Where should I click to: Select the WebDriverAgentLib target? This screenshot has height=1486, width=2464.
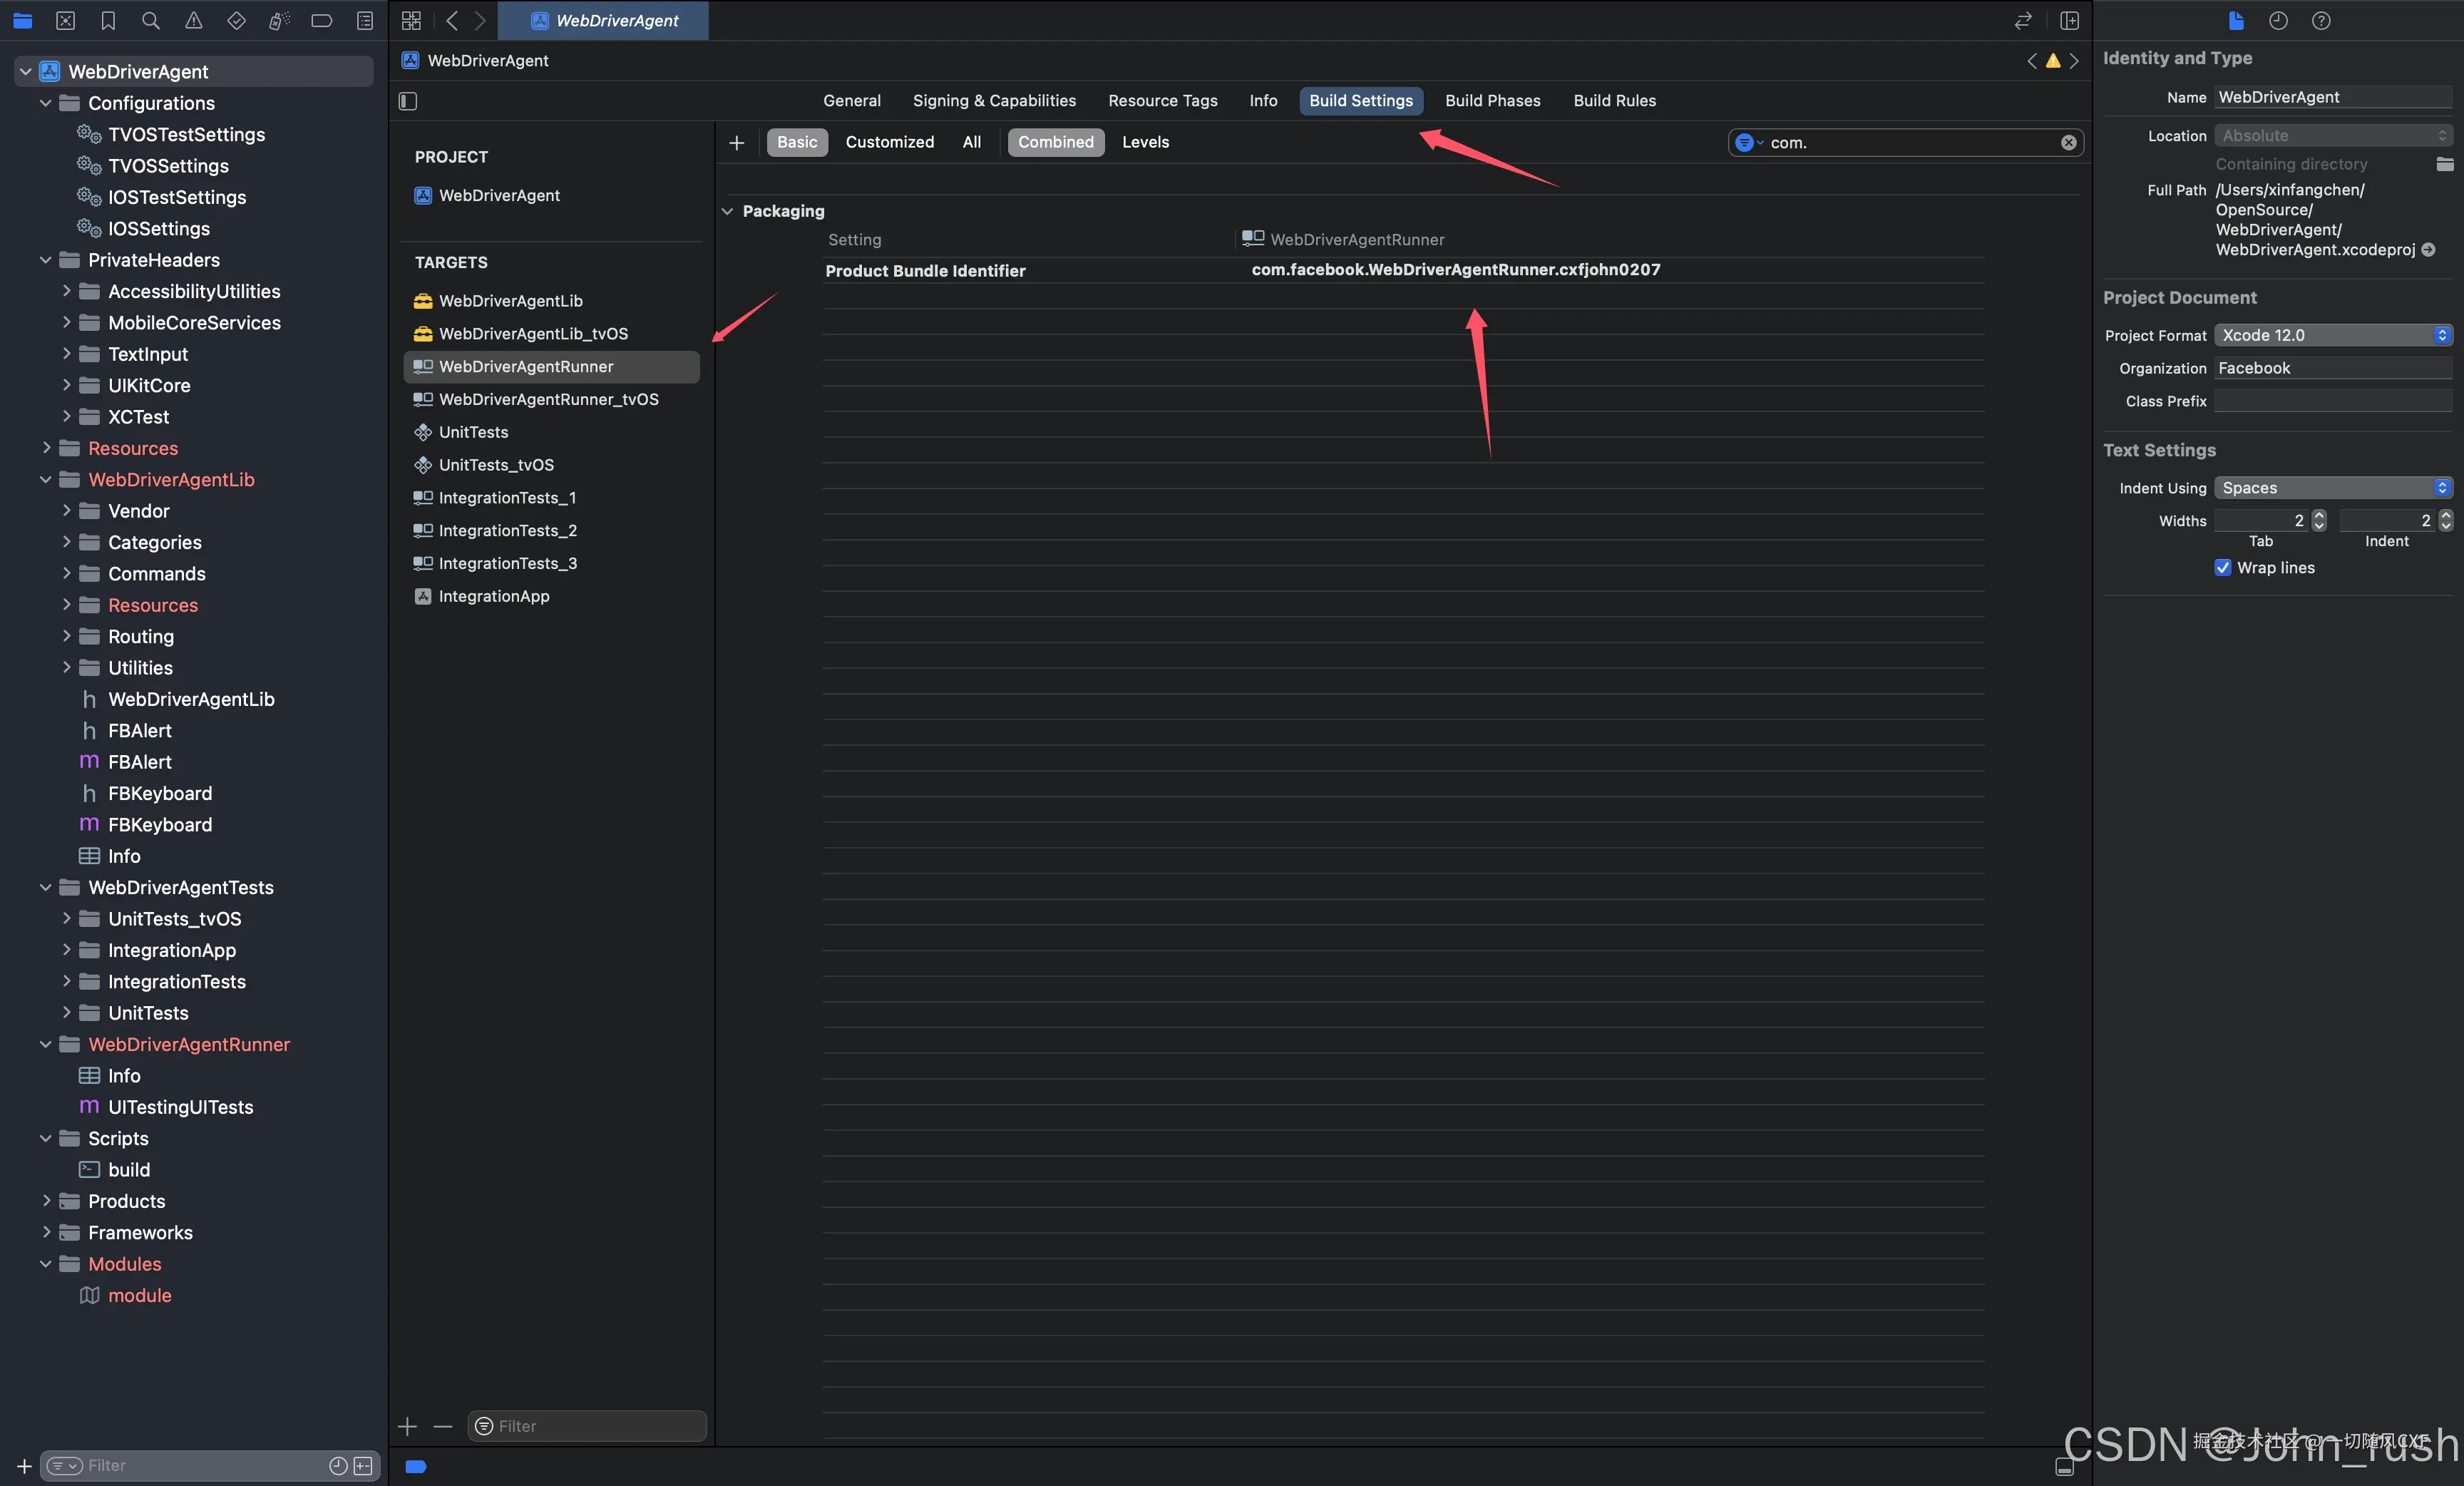[510, 301]
